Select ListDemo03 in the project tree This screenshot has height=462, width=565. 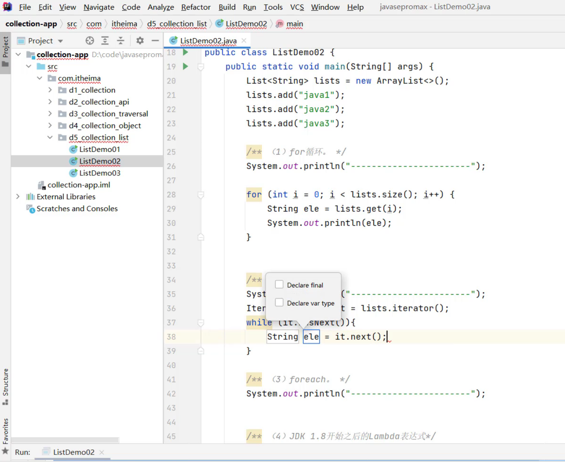[x=99, y=173]
